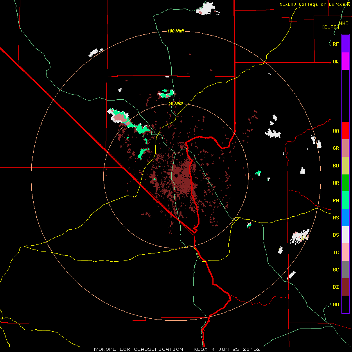Click the magenta UK legend color swatch
This screenshot has height=352, width=352.
[345, 61]
